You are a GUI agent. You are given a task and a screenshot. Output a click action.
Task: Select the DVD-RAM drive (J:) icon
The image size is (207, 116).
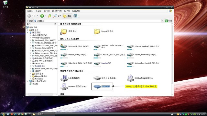pyautogui.click(x=130, y=78)
